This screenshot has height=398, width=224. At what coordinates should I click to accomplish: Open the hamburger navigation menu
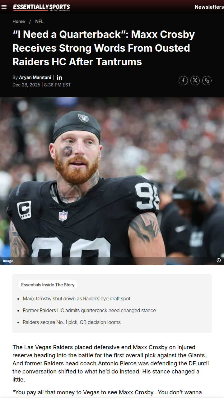click(x=4, y=7)
